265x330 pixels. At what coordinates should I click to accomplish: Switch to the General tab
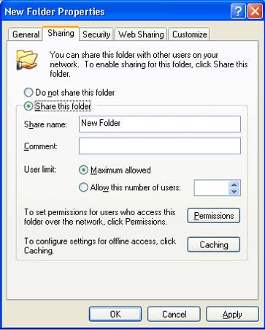[x=26, y=34]
